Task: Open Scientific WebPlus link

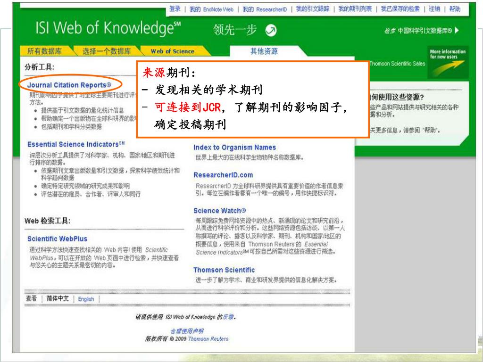Action: coord(57,239)
